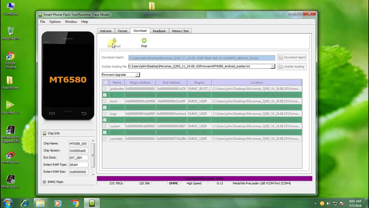Open the Miracle_Bo... desktop icon at bottom
The image size is (369, 208).
[x=10, y=182]
